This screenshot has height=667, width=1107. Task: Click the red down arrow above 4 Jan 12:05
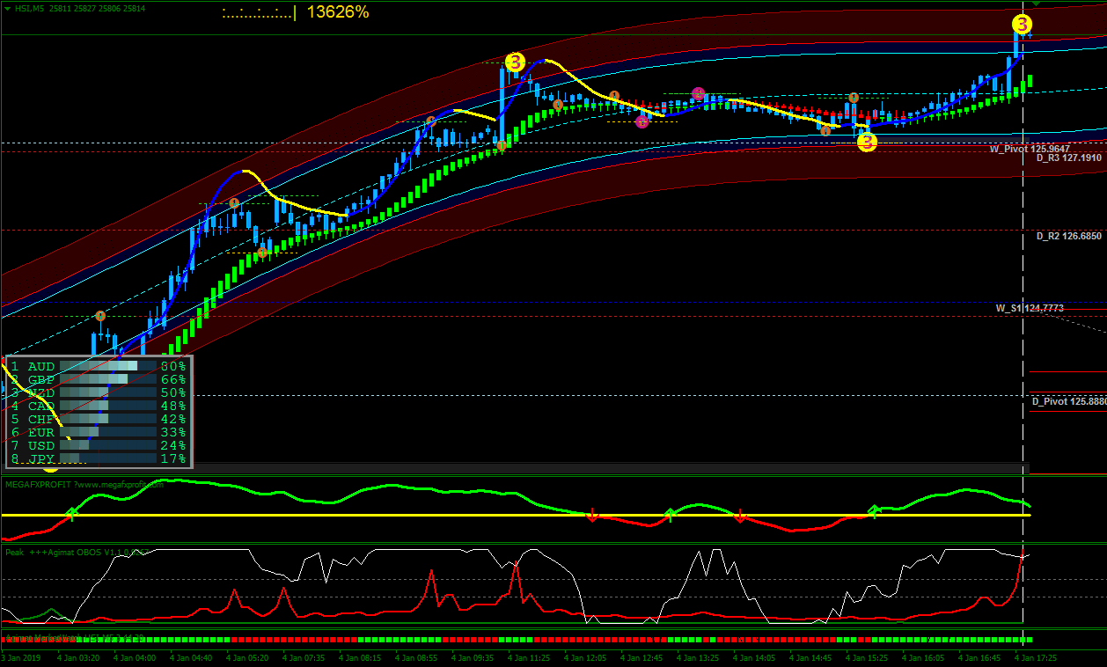[x=592, y=516]
